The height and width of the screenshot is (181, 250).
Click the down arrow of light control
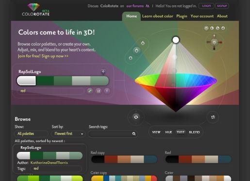(x=214, y=48)
